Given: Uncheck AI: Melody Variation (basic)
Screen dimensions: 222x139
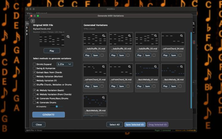Looking at the screenshot, I should click(x=34, y=90).
